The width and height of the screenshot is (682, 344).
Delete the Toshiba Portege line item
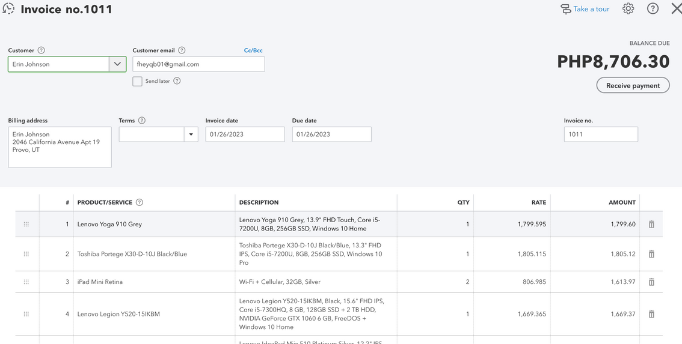tap(651, 254)
